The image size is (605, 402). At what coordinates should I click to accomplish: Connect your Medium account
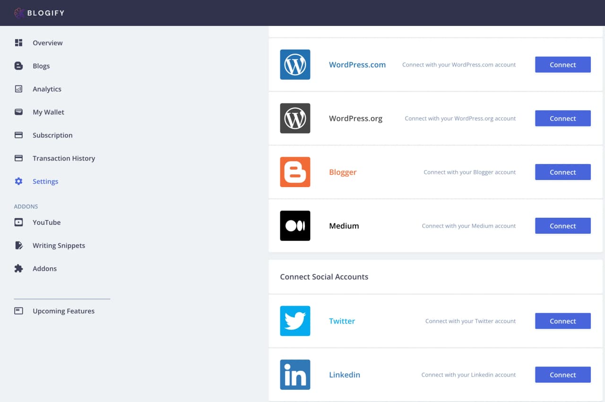pos(562,225)
